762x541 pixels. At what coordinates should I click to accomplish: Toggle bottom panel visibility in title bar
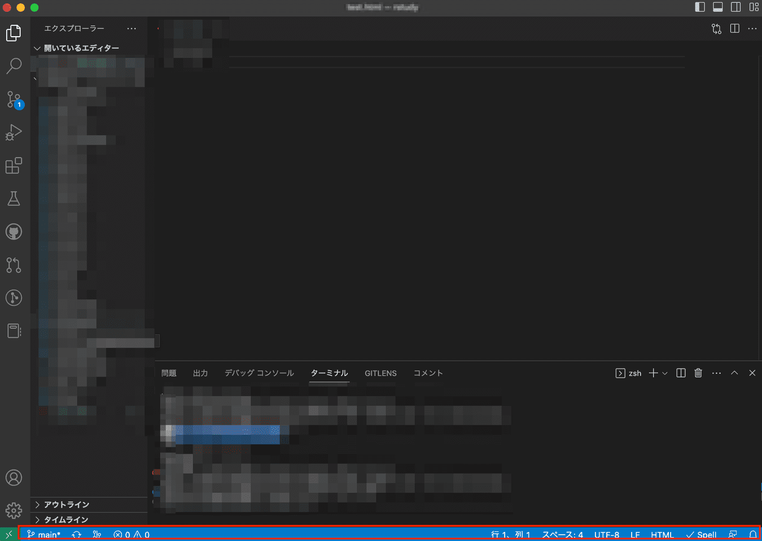point(718,7)
